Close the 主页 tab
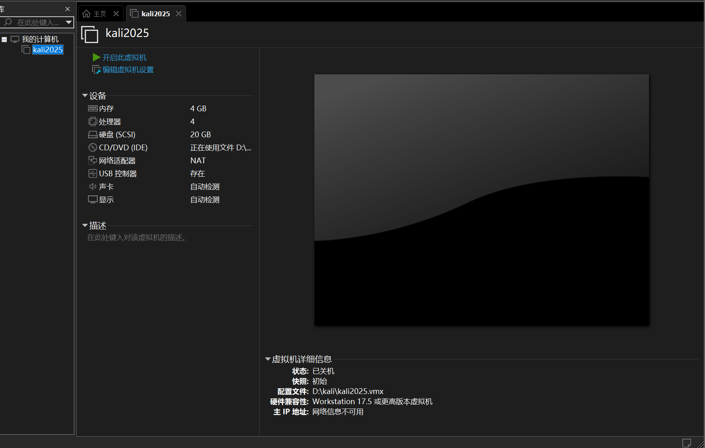 tap(116, 14)
